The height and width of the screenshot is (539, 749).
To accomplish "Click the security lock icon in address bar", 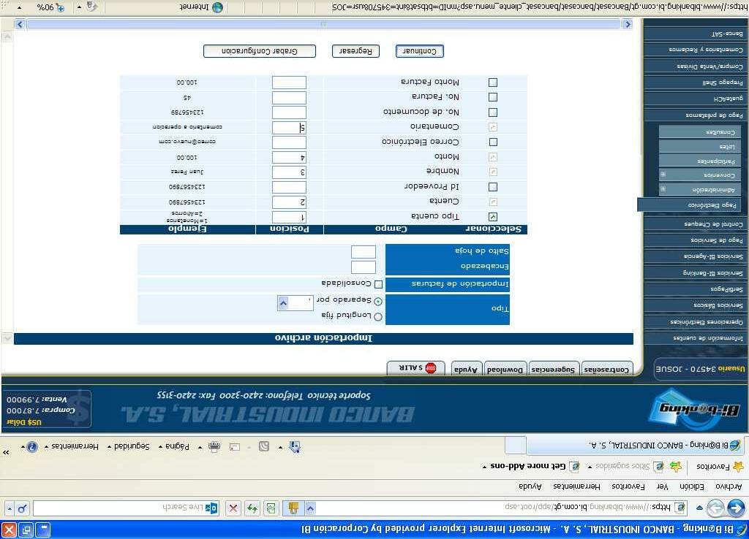I will click(293, 508).
